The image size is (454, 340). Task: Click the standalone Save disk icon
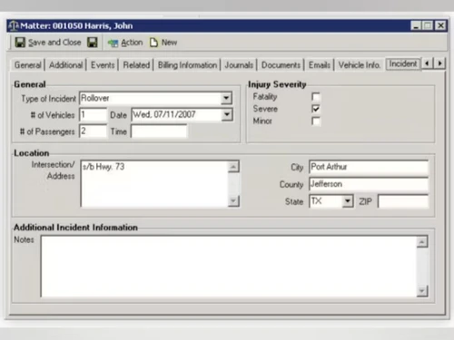coord(93,43)
